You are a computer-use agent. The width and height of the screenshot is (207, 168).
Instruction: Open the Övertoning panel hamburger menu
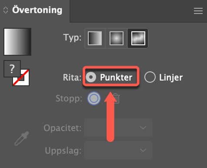198,11
